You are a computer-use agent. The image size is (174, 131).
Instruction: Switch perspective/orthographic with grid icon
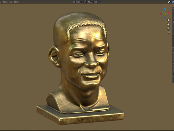click(x=169, y=32)
